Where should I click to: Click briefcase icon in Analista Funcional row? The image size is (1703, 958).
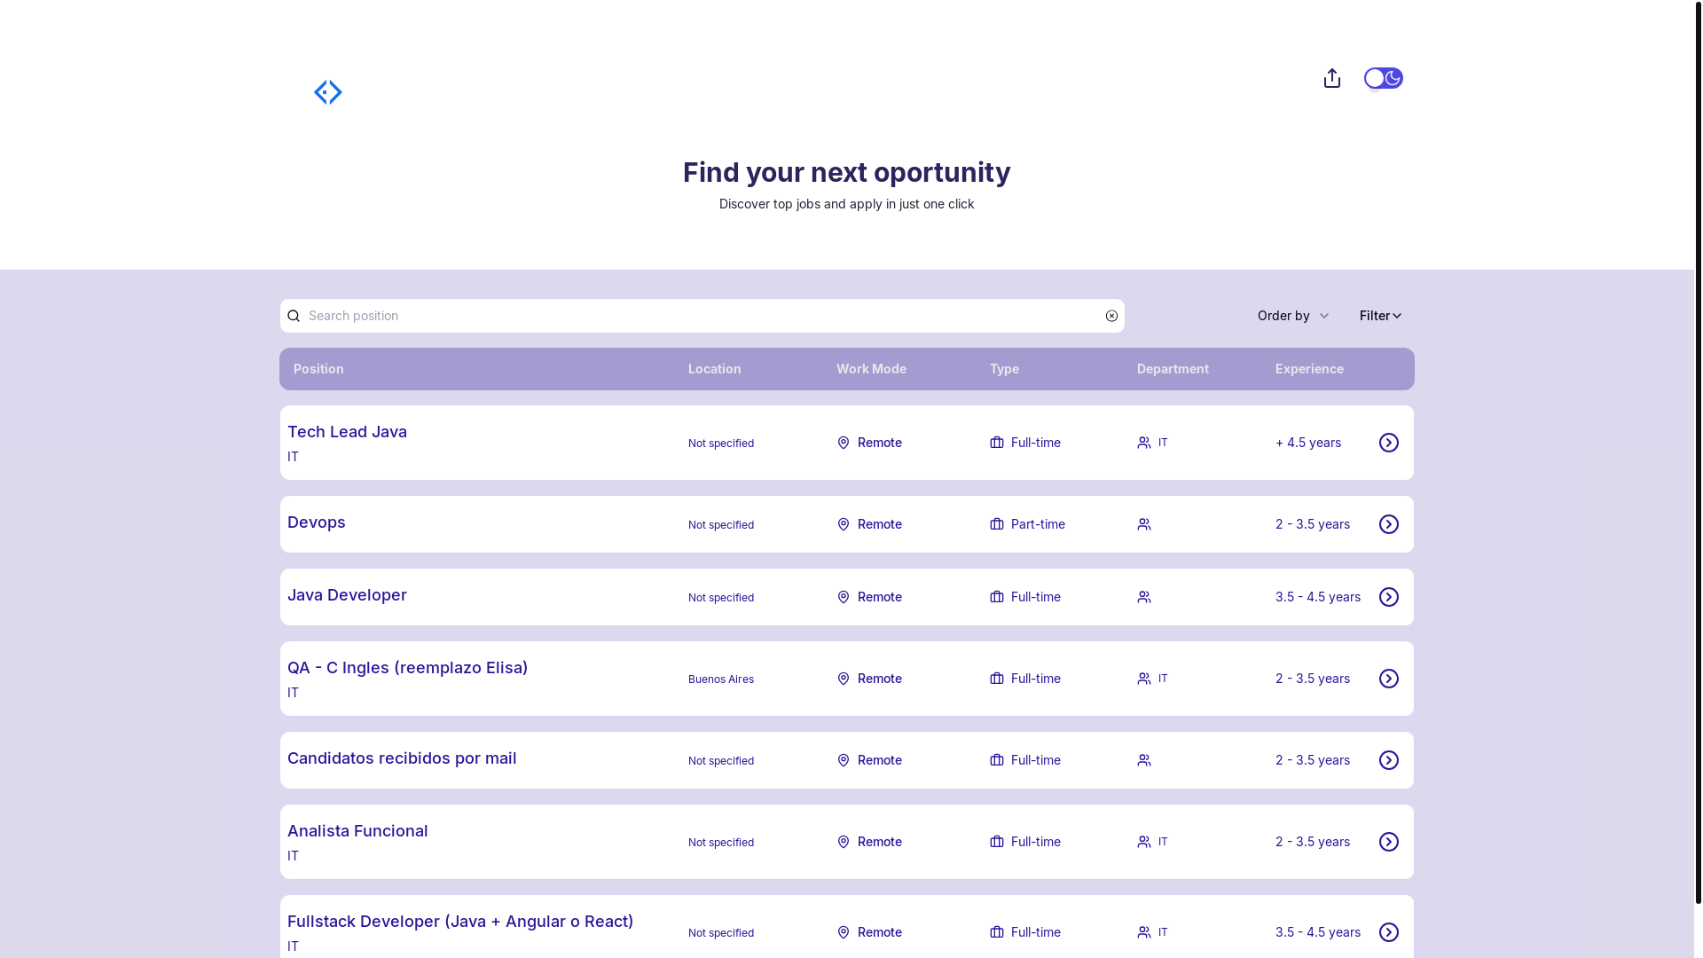(x=997, y=842)
